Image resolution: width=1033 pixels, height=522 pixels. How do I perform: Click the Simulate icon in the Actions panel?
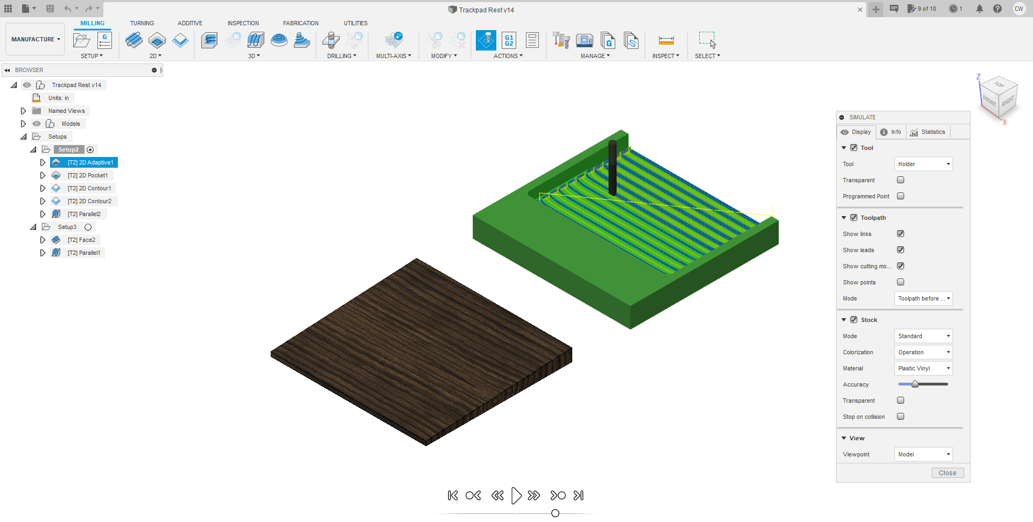[486, 40]
